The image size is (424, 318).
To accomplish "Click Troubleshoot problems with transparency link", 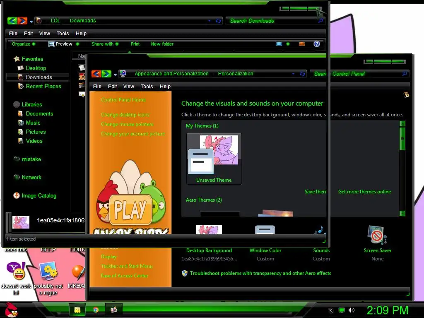I will (260, 273).
